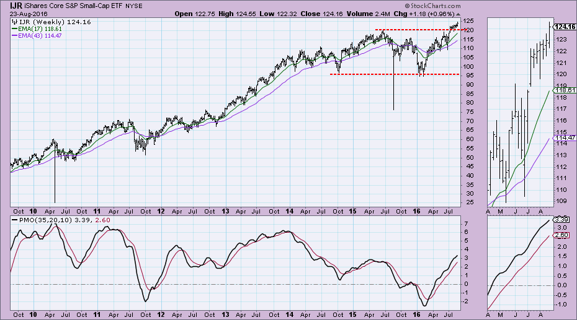Click the NYSE exchange label
The width and height of the screenshot is (577, 320).
coord(134,6)
